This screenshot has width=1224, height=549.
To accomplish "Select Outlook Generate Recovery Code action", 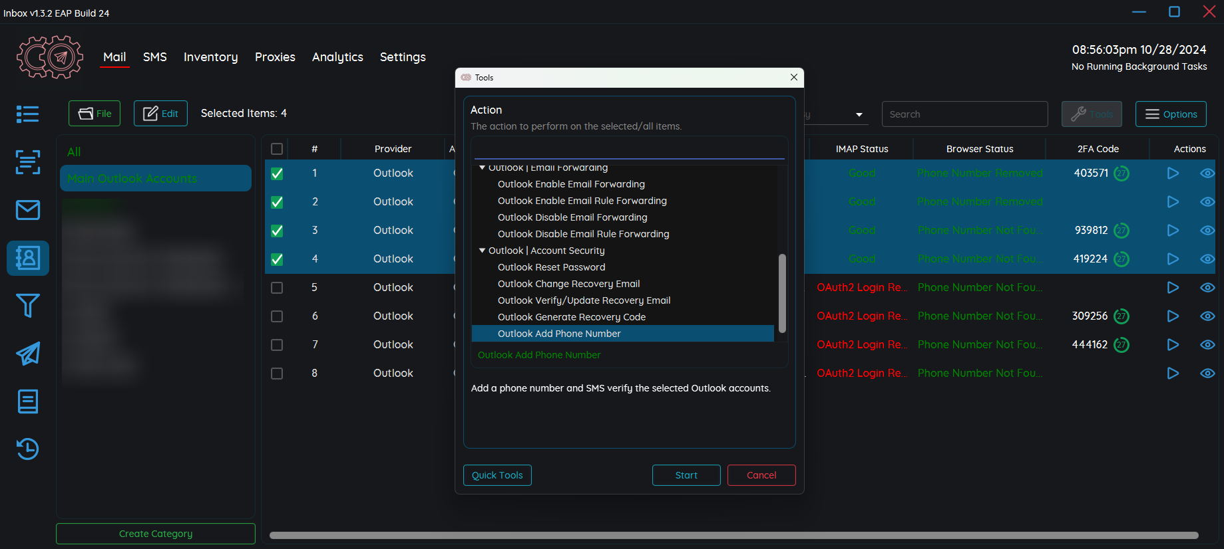I will pos(572,317).
